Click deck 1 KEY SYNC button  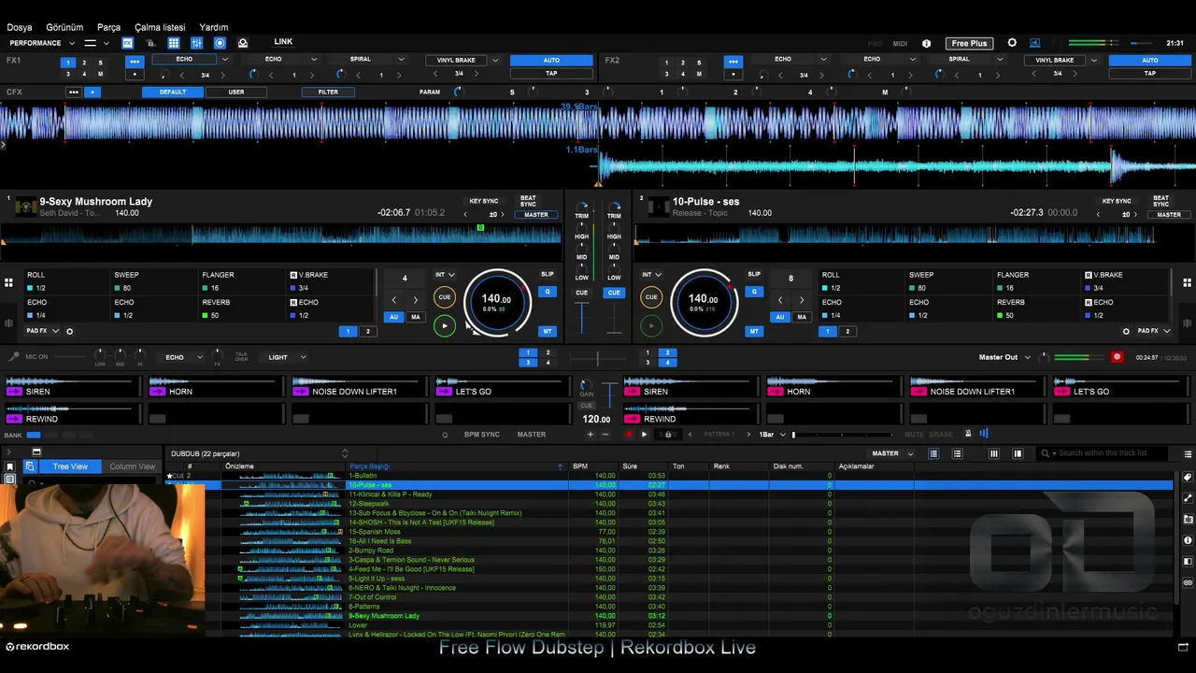click(x=483, y=201)
